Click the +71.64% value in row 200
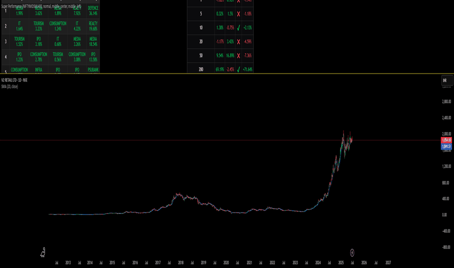The width and height of the screenshot is (454, 268). (247, 70)
